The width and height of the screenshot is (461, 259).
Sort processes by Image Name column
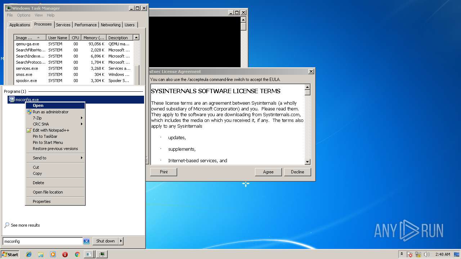point(30,38)
